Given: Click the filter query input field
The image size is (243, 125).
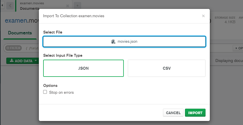Looking at the screenshot, I should 32,48.
